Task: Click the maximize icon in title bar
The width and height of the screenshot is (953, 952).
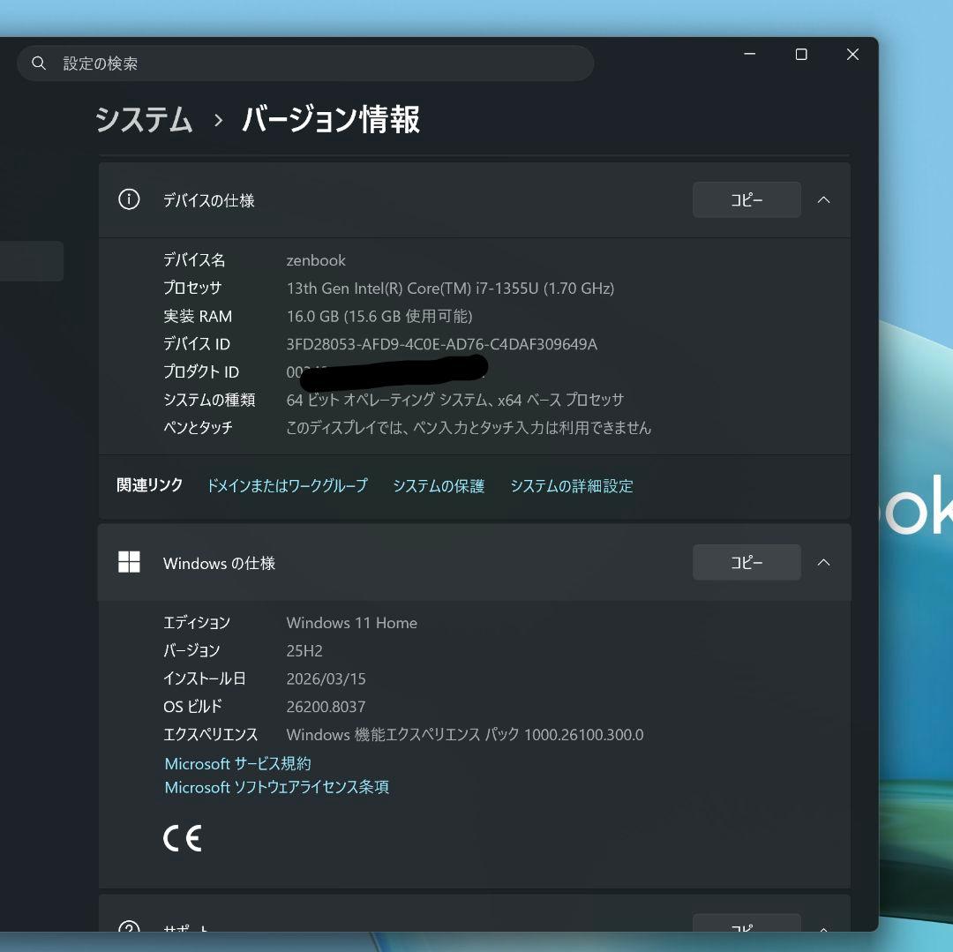Action: [x=800, y=54]
